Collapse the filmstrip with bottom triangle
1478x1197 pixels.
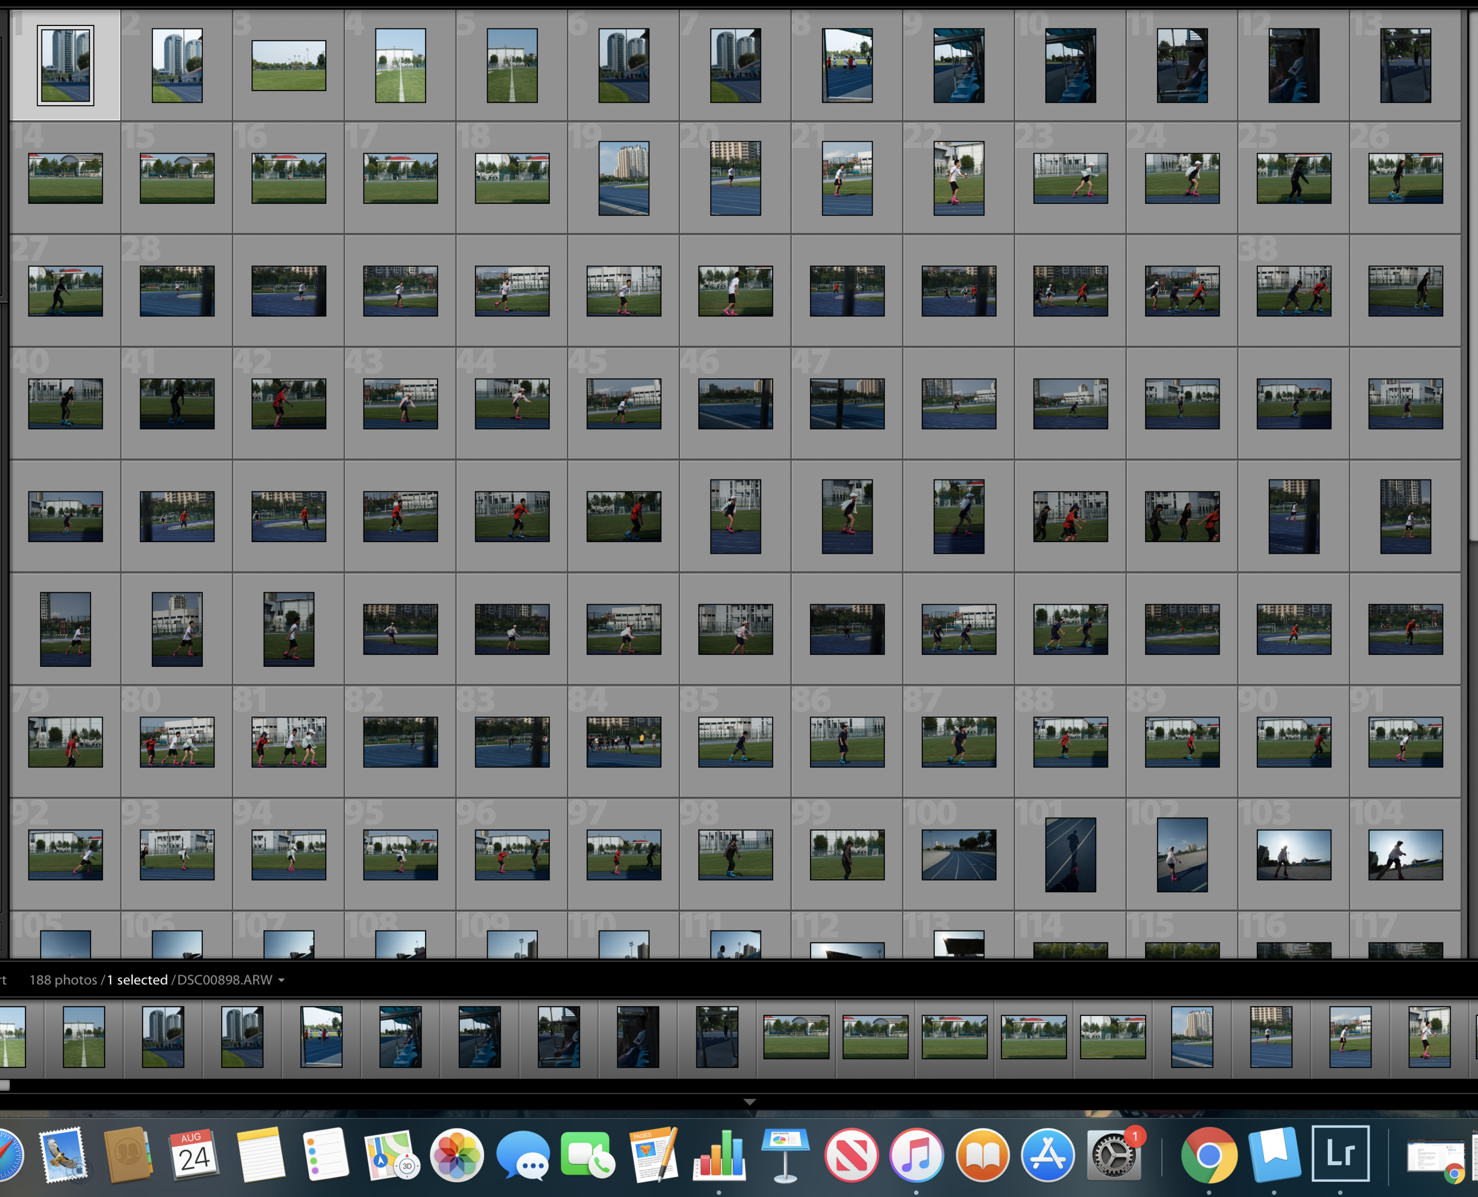pos(750,1102)
